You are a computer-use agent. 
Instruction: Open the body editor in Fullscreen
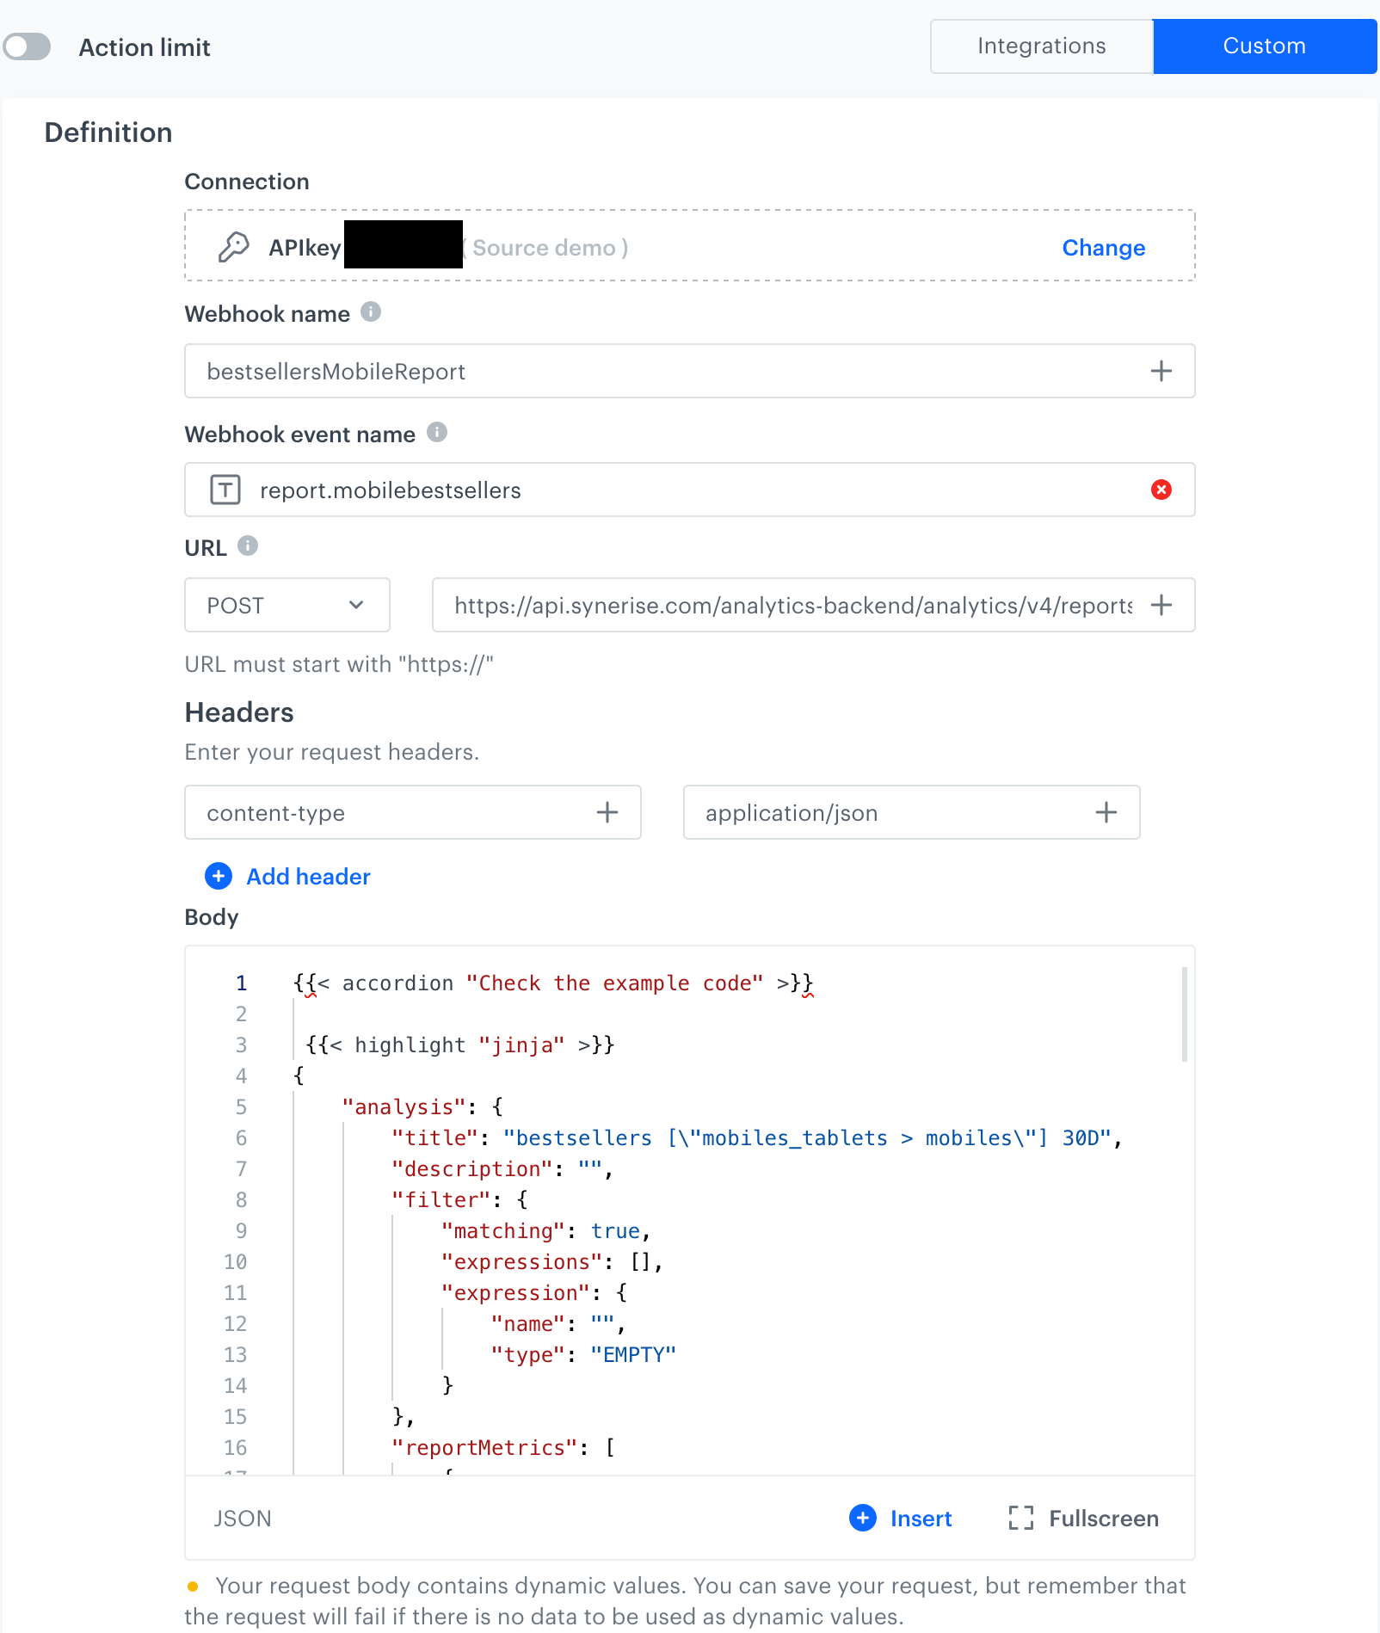(1084, 1518)
